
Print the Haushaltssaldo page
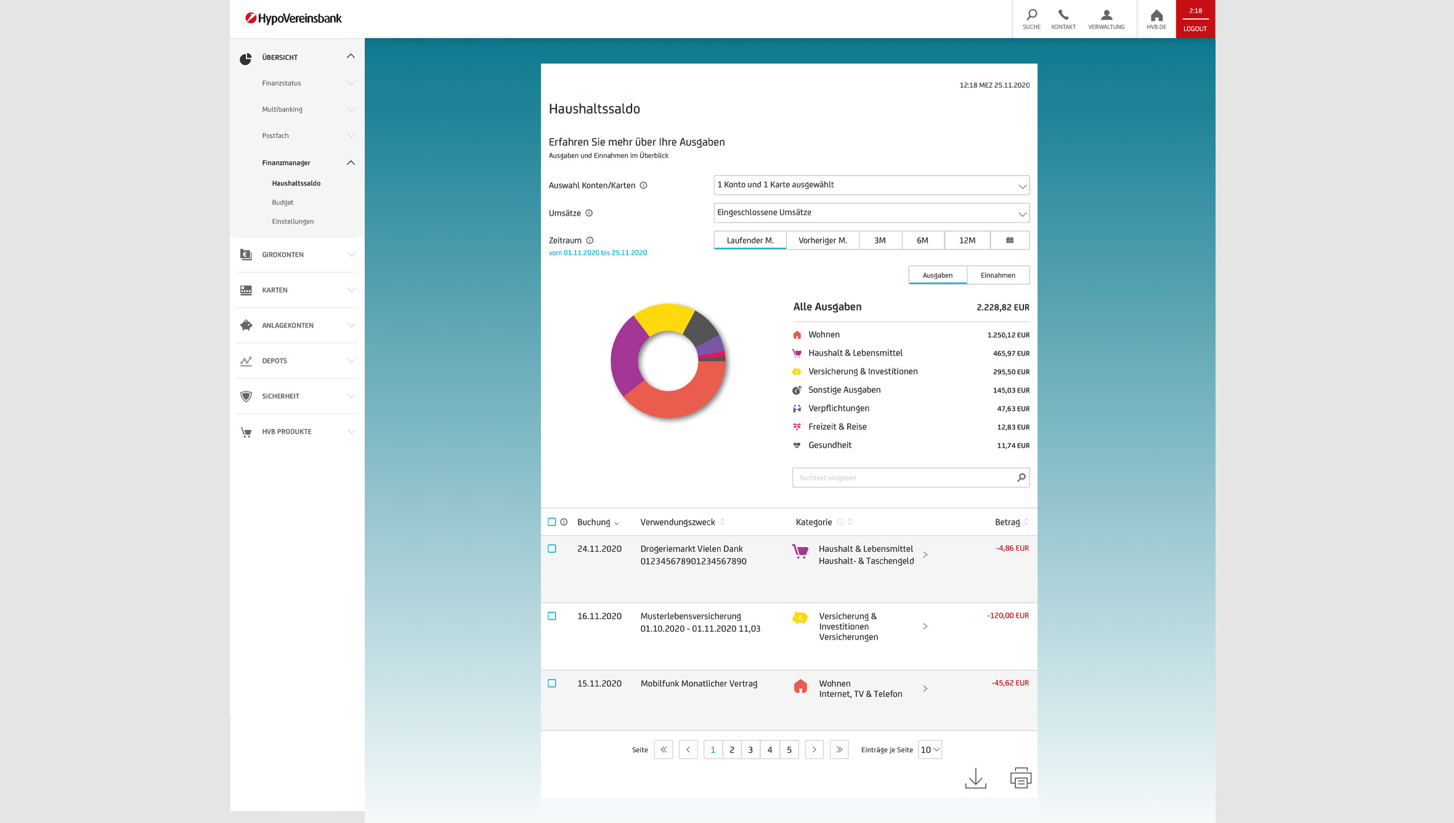point(1021,778)
